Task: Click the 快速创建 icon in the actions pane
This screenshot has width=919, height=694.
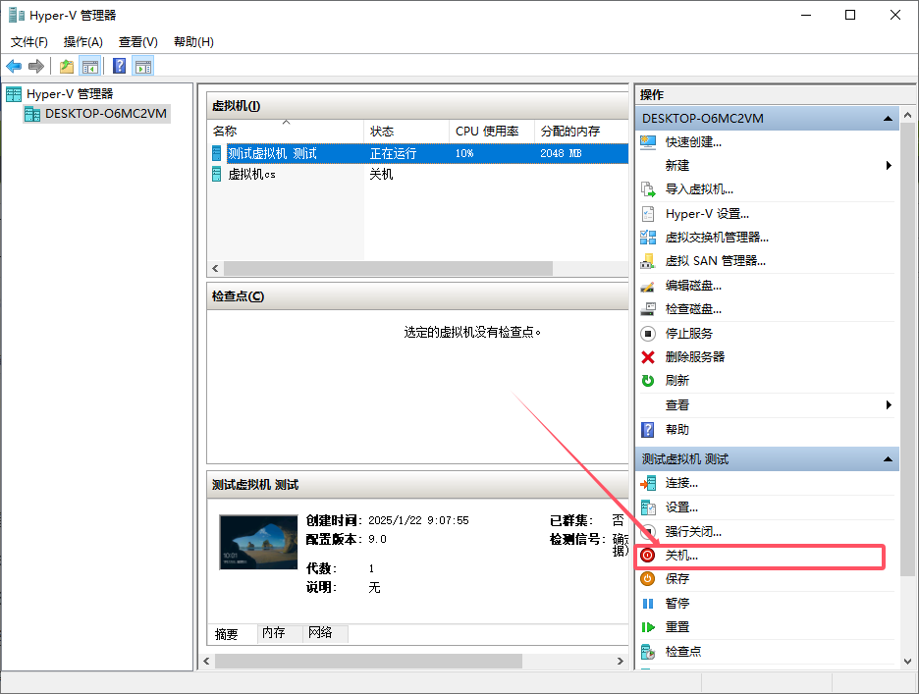Action: (648, 142)
